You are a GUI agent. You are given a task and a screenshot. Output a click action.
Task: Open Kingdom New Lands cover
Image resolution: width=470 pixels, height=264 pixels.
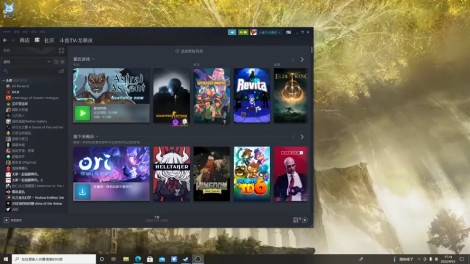point(211,174)
